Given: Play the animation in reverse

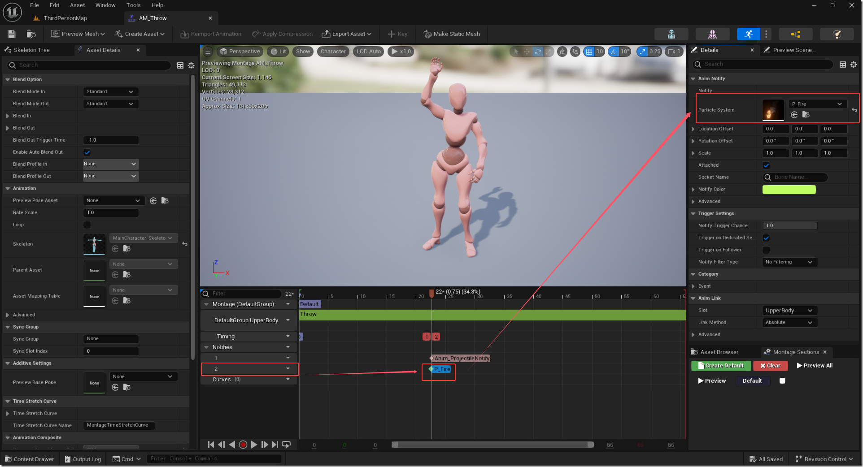Looking at the screenshot, I should [232, 445].
